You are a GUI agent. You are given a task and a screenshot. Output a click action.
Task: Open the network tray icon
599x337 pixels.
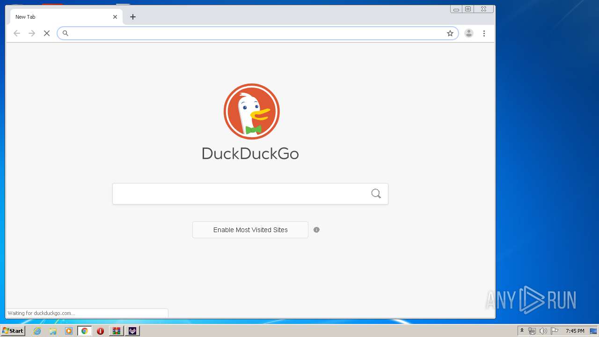(x=532, y=331)
